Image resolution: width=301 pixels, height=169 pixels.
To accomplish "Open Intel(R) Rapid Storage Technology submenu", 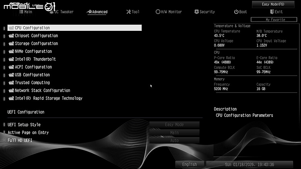I will [49, 98].
